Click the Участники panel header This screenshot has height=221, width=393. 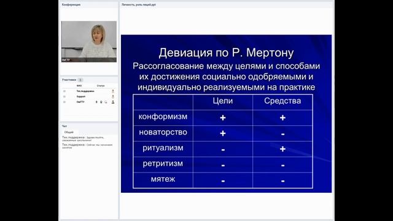click(x=69, y=80)
